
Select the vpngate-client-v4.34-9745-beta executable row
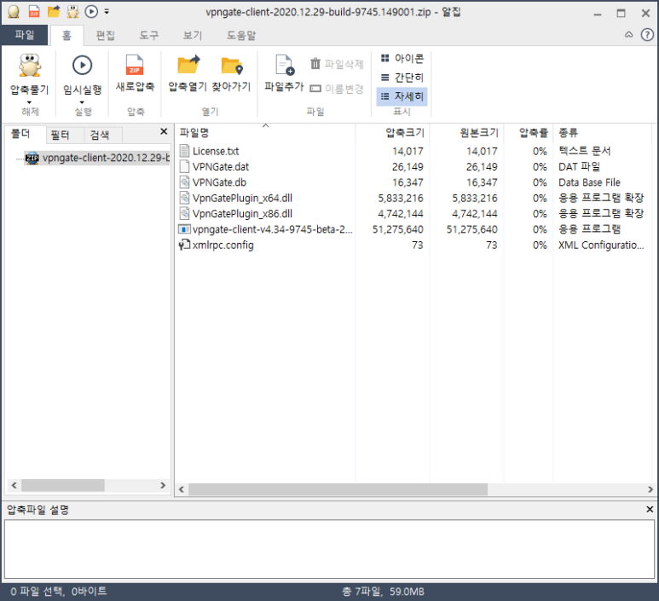click(x=413, y=229)
